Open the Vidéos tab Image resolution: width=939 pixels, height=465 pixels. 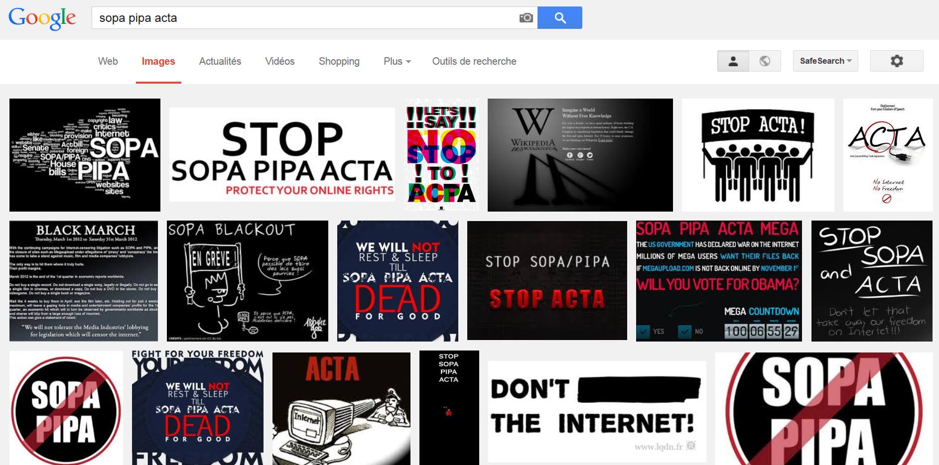coord(279,61)
